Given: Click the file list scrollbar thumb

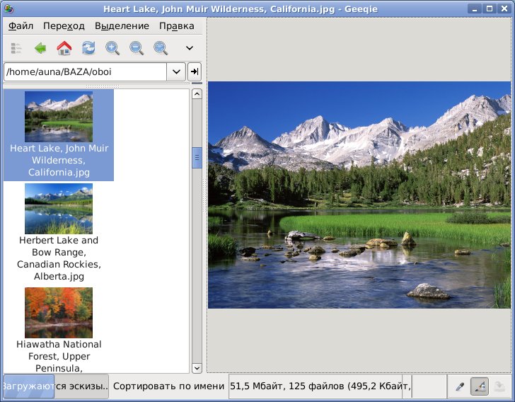Looking at the screenshot, I should [197, 158].
